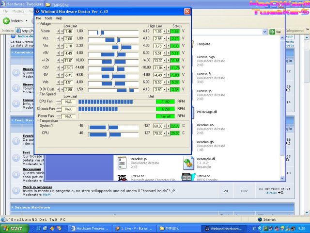Click the +12V voltage slider bar
The image size is (310, 233).
point(113,62)
